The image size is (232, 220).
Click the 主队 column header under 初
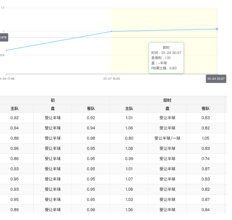coord(15,108)
